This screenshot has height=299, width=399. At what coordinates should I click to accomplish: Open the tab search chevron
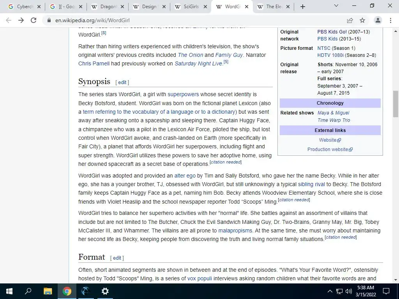click(x=336, y=5)
